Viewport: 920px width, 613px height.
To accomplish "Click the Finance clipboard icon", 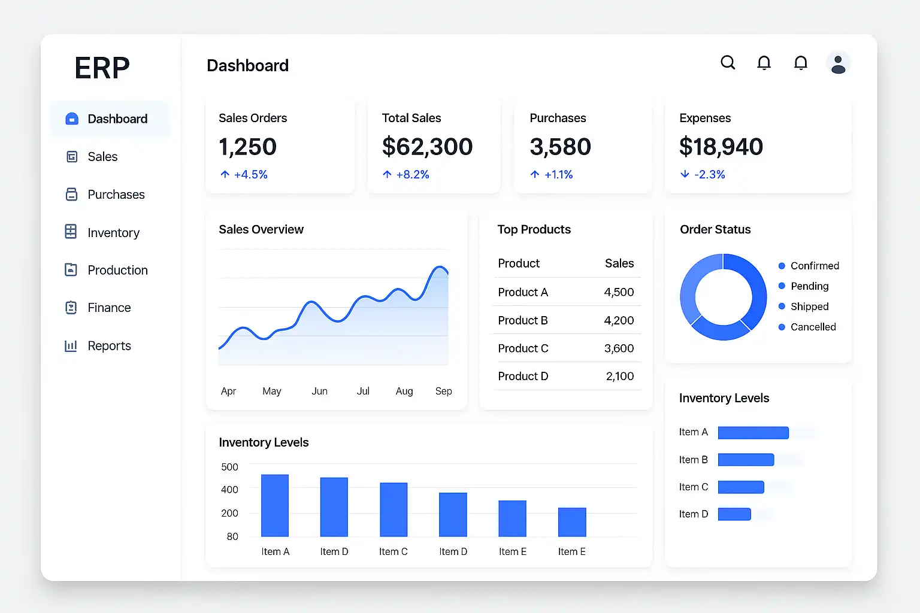I will [x=71, y=308].
